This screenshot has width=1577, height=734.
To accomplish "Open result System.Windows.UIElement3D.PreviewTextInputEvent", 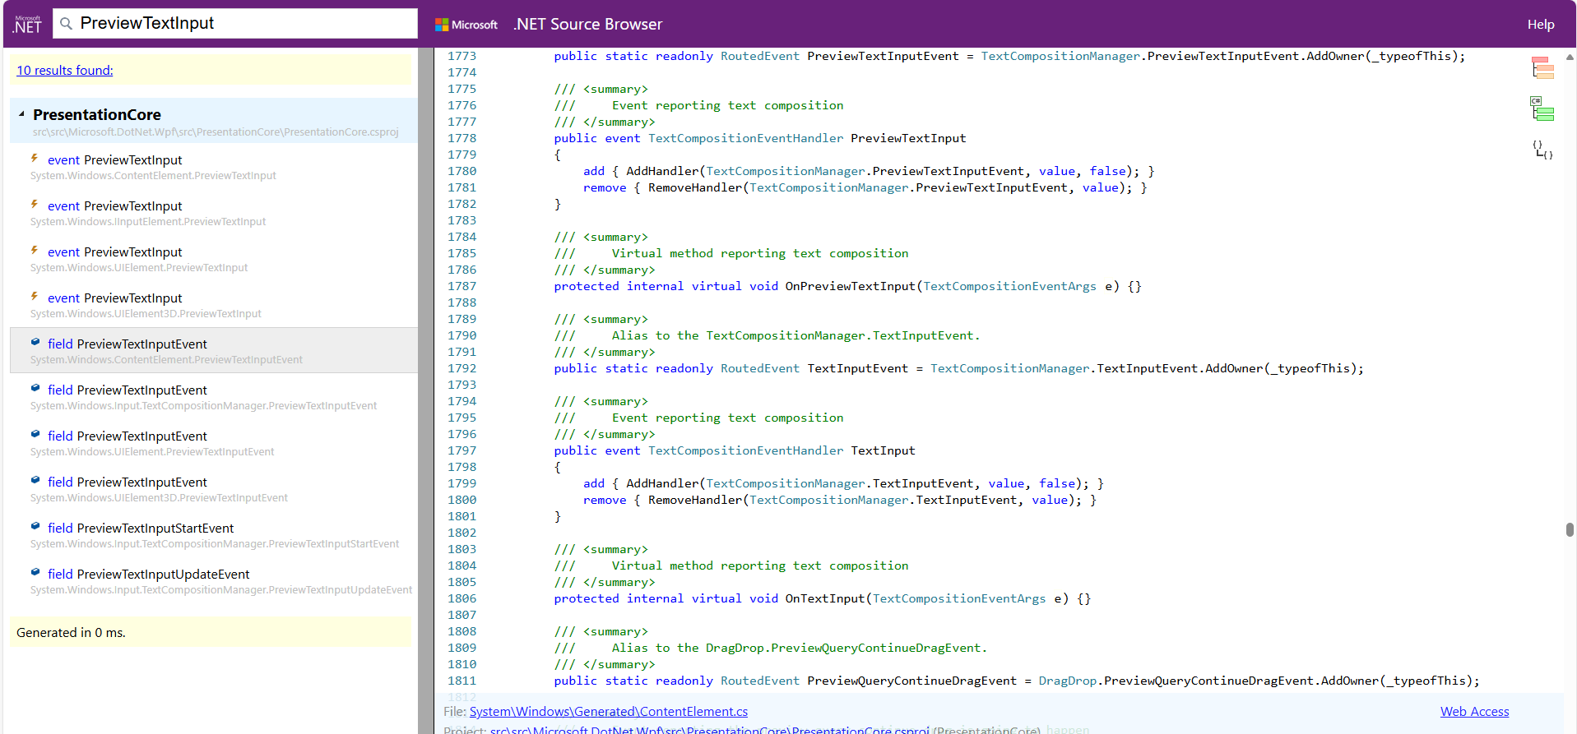I will (x=214, y=489).
